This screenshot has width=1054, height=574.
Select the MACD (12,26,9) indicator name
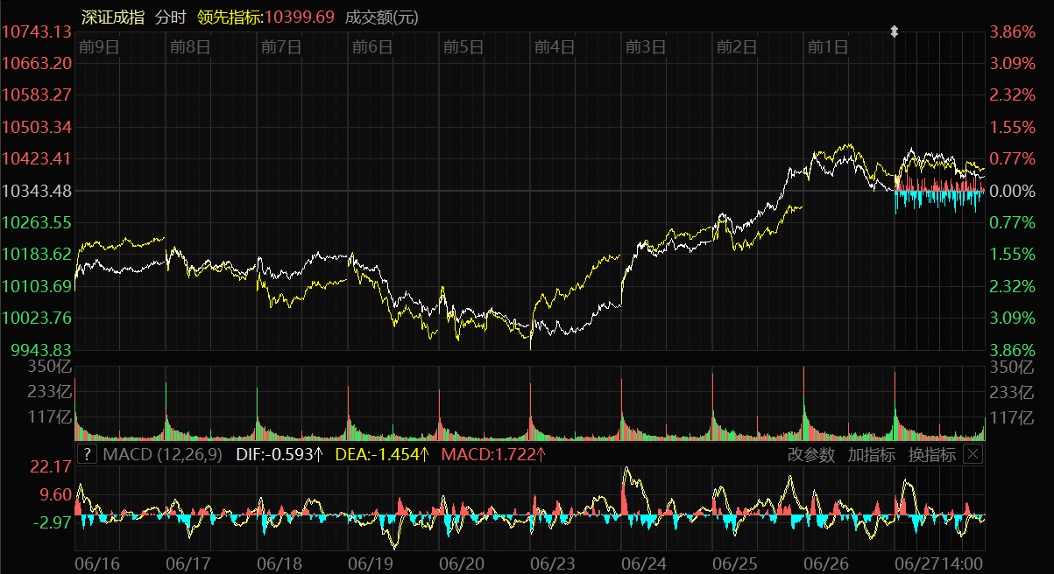click(x=162, y=454)
